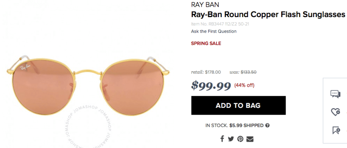Select the Ray-Ban Round Copper Flash title
Image resolution: width=347 pixels, height=148 pixels.
click(x=268, y=15)
